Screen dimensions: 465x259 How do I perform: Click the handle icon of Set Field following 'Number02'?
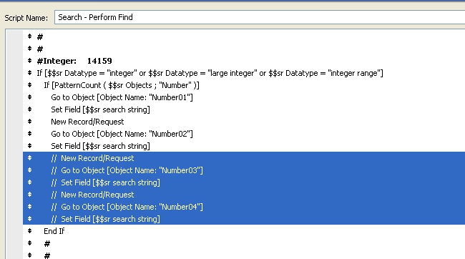click(x=29, y=146)
